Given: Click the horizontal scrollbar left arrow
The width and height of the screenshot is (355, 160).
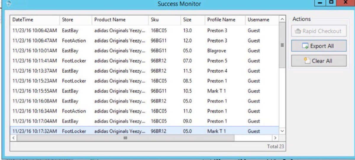Looking at the screenshot, I should pyautogui.click(x=13, y=138).
